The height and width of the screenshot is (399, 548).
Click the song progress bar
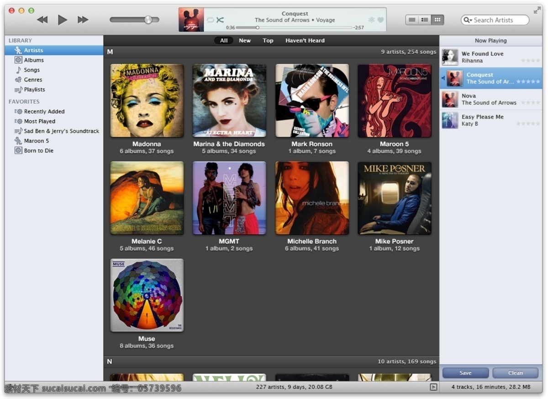294,28
